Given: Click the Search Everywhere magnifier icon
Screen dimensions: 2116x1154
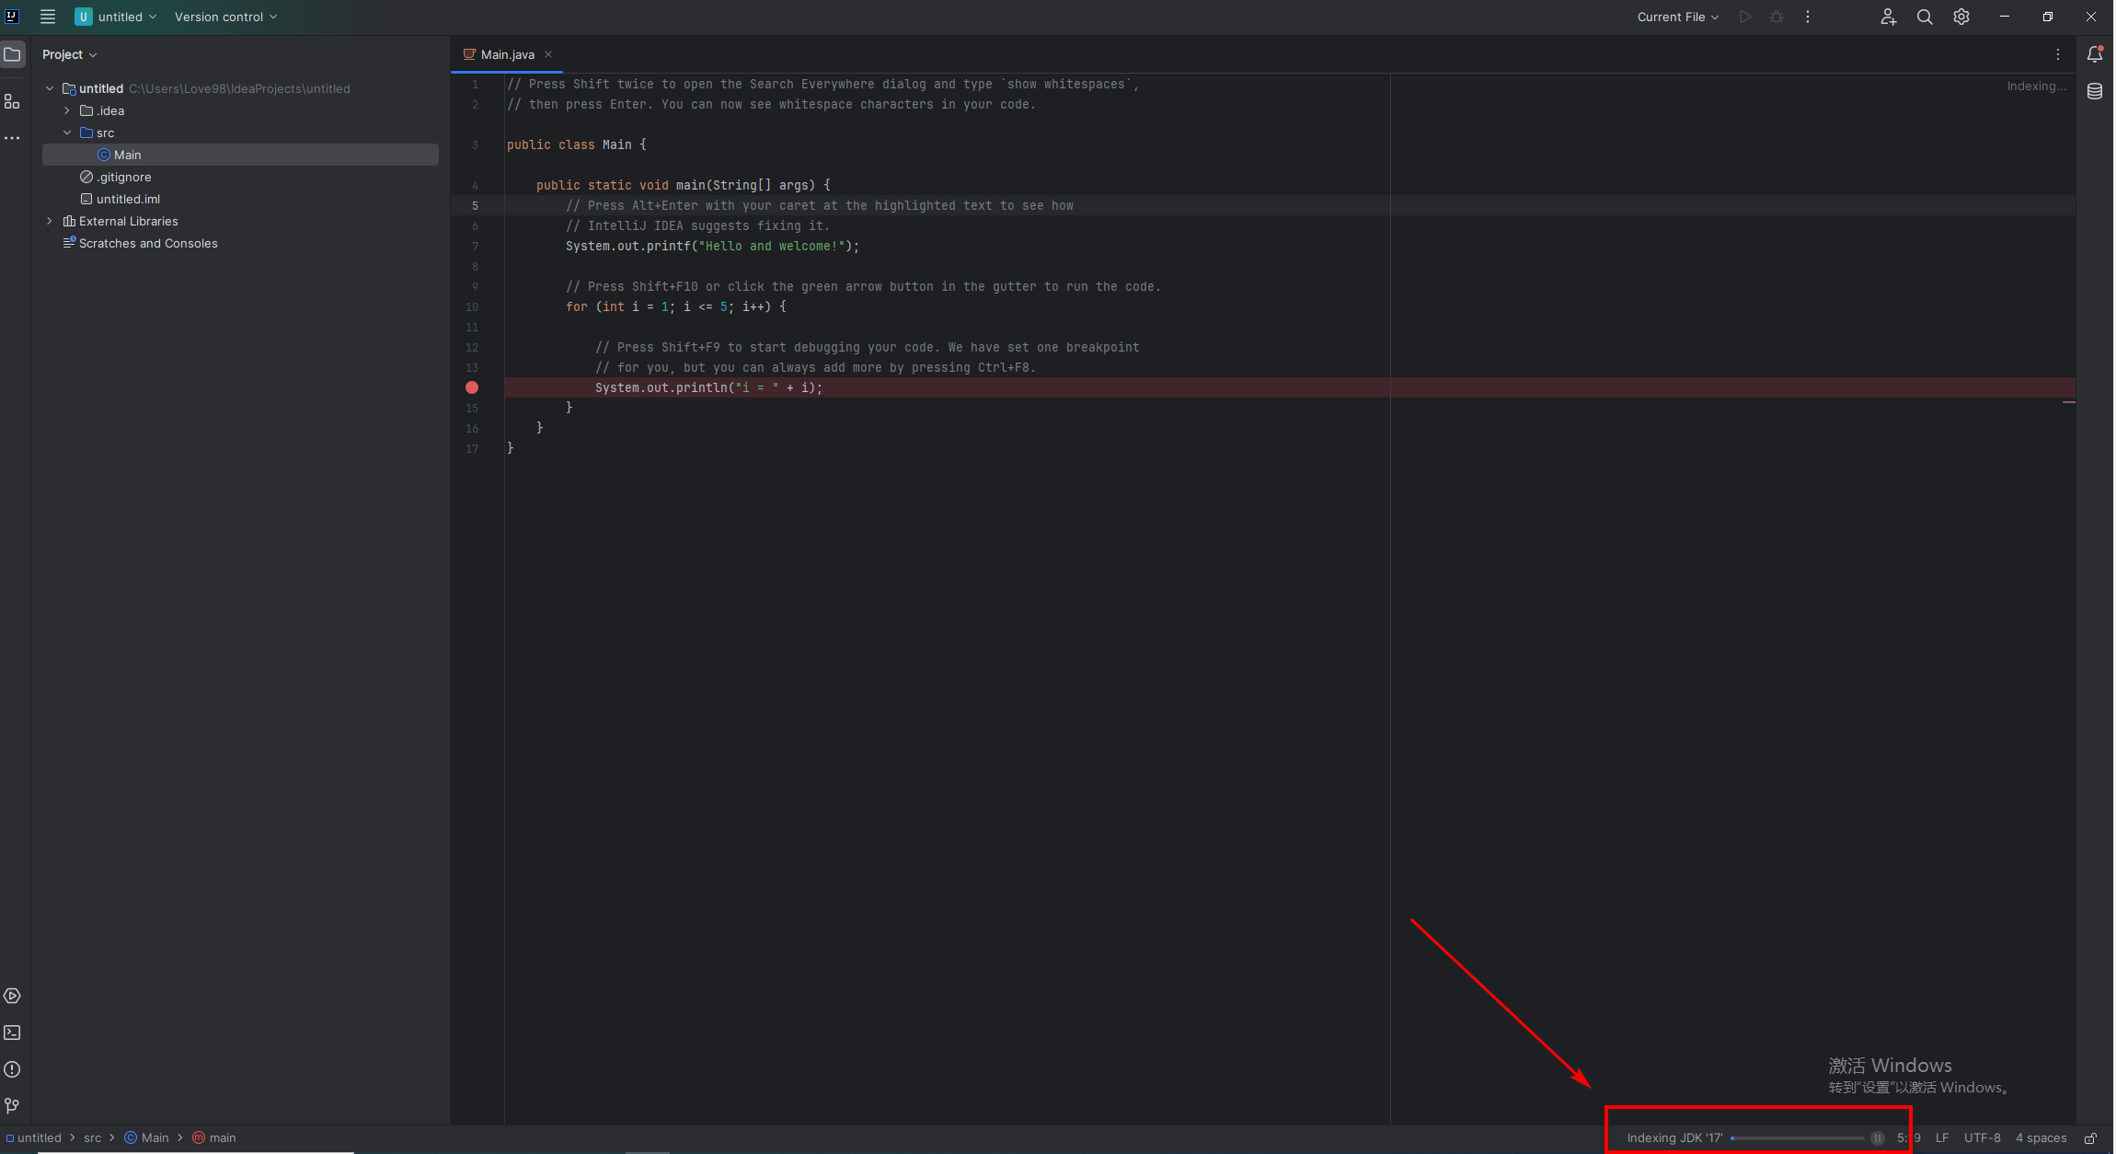Looking at the screenshot, I should pos(1925,17).
